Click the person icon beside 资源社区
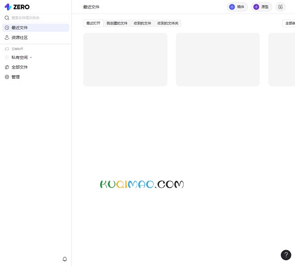The width and height of the screenshot is (295, 266). tap(7, 38)
